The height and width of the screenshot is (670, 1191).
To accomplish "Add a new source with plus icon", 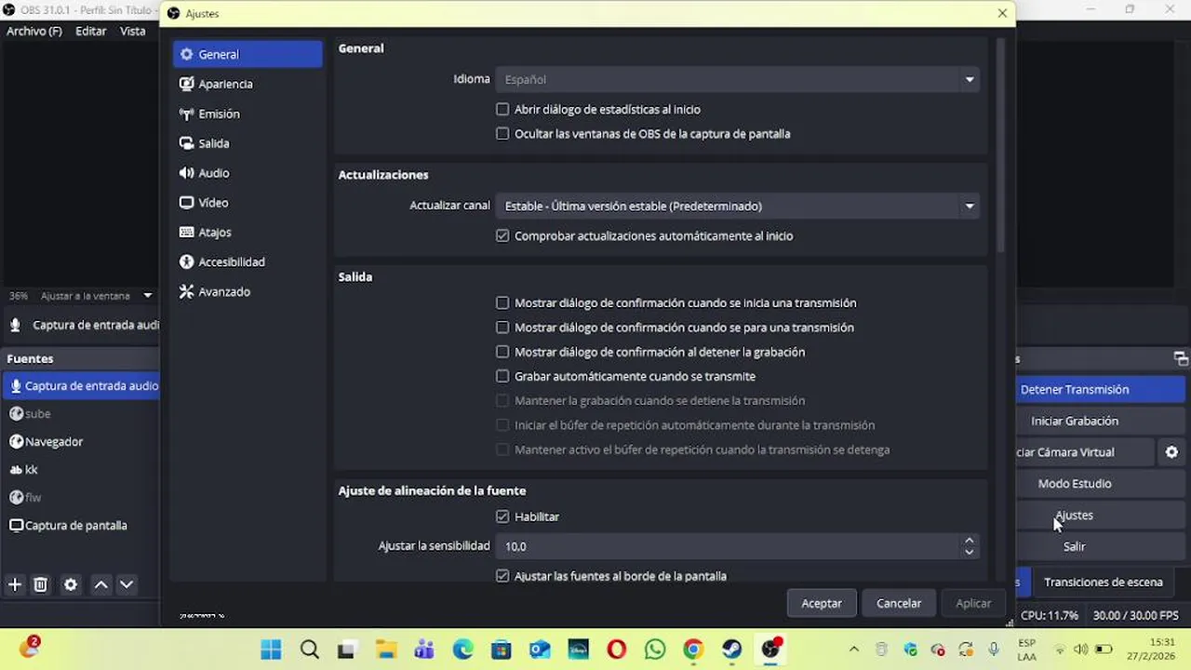I will point(15,584).
